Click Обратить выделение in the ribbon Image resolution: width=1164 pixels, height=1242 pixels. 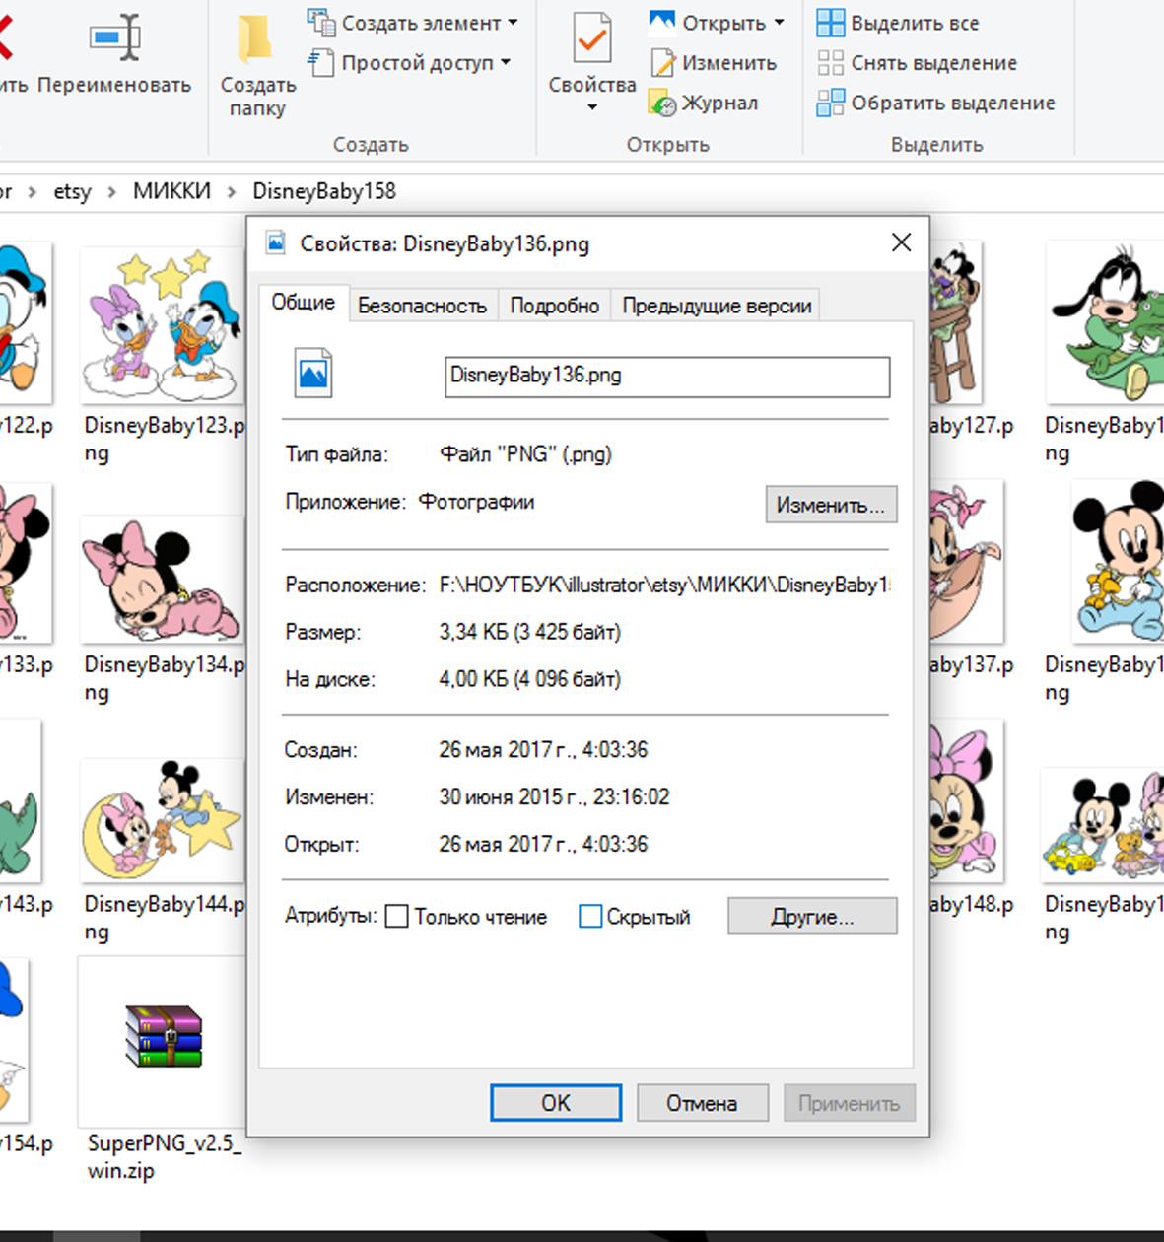coord(936,103)
